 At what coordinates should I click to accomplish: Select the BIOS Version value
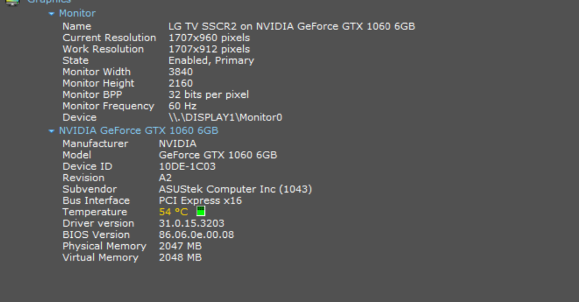tap(196, 235)
